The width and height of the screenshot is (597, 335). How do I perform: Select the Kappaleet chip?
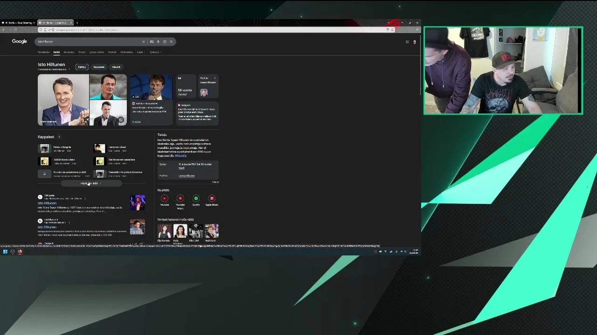click(x=99, y=67)
